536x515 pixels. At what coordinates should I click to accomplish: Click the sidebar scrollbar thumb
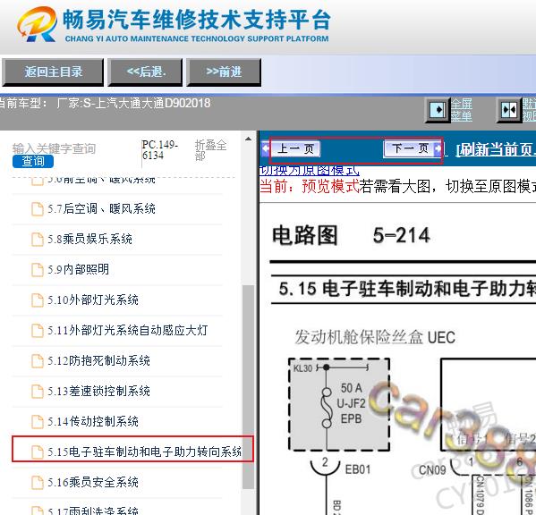[x=248, y=386]
